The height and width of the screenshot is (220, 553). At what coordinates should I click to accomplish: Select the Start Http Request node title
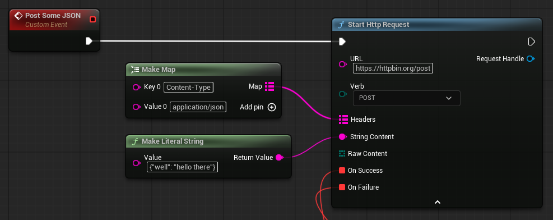(x=378, y=25)
